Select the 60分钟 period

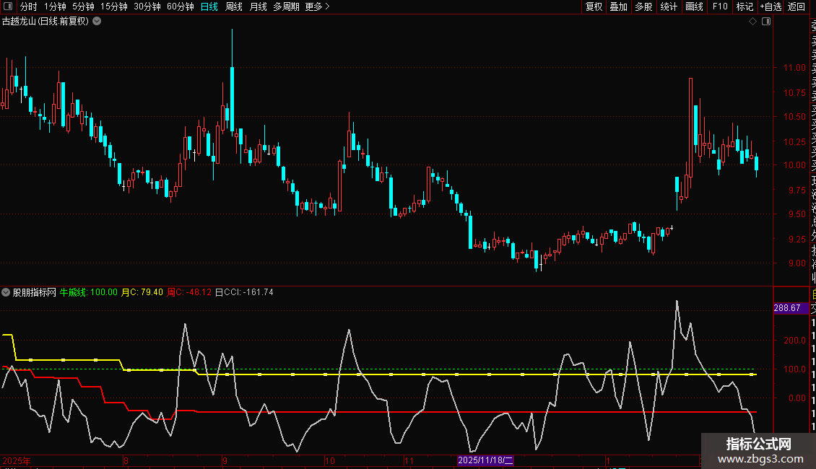[x=181, y=6]
